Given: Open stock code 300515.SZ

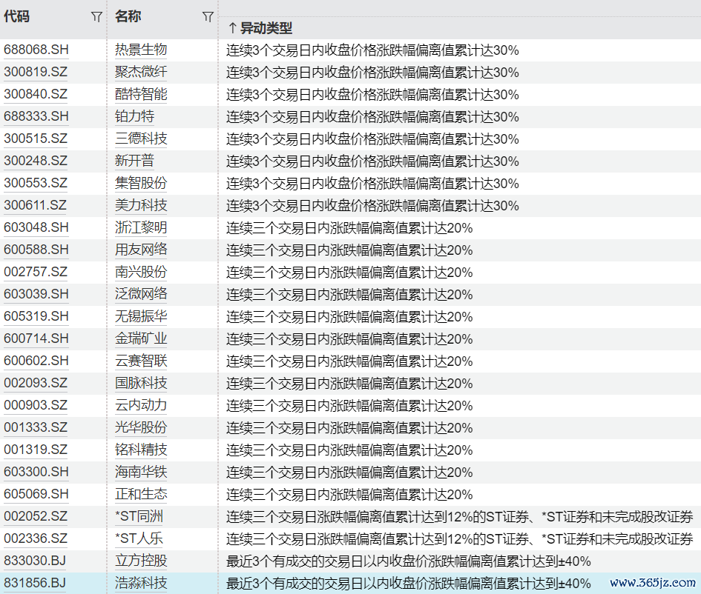Looking at the screenshot, I should pos(36,139).
